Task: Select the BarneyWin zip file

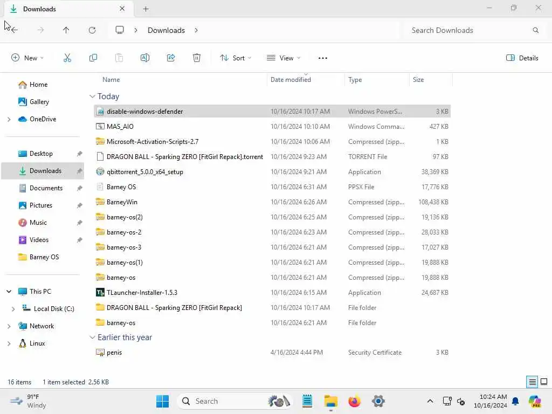Action: pyautogui.click(x=272, y=202)
